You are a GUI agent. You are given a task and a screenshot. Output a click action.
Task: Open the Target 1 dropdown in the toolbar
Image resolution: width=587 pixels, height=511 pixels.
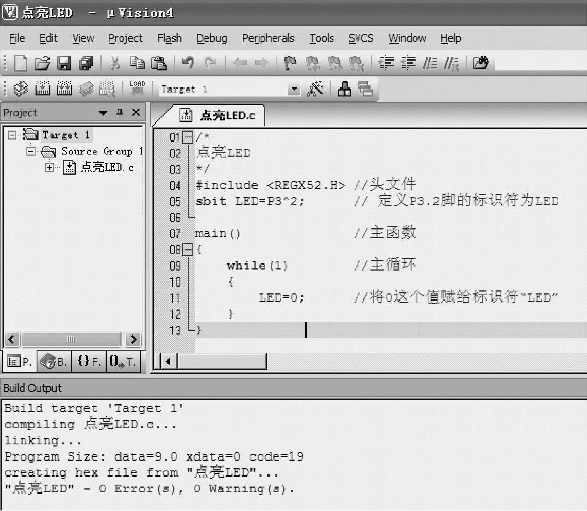294,90
